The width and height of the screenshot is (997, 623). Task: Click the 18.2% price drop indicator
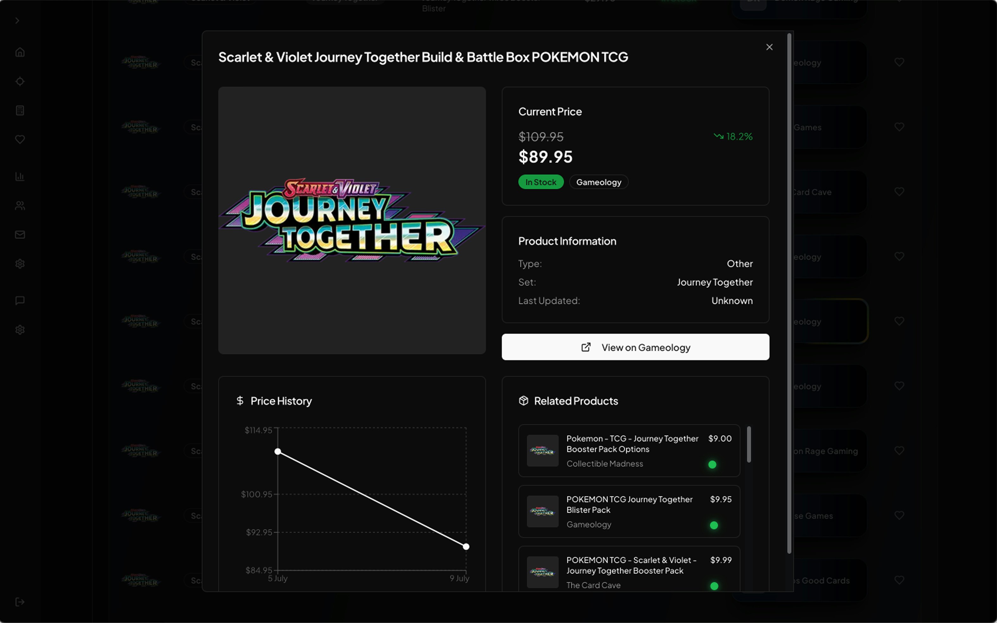tap(733, 136)
